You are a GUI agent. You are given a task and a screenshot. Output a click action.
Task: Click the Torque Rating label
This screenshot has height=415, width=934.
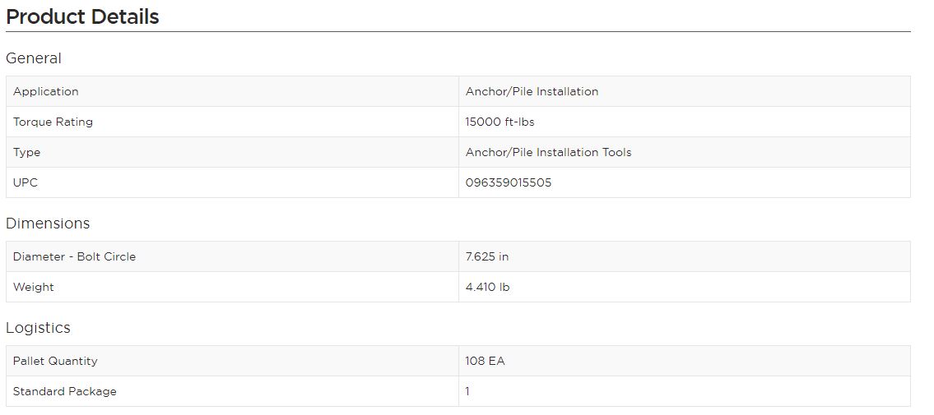pos(53,122)
